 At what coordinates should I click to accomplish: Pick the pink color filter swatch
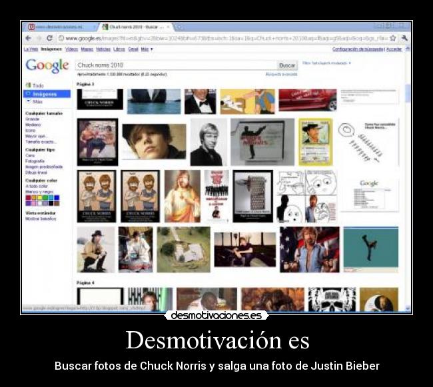pos(34,203)
